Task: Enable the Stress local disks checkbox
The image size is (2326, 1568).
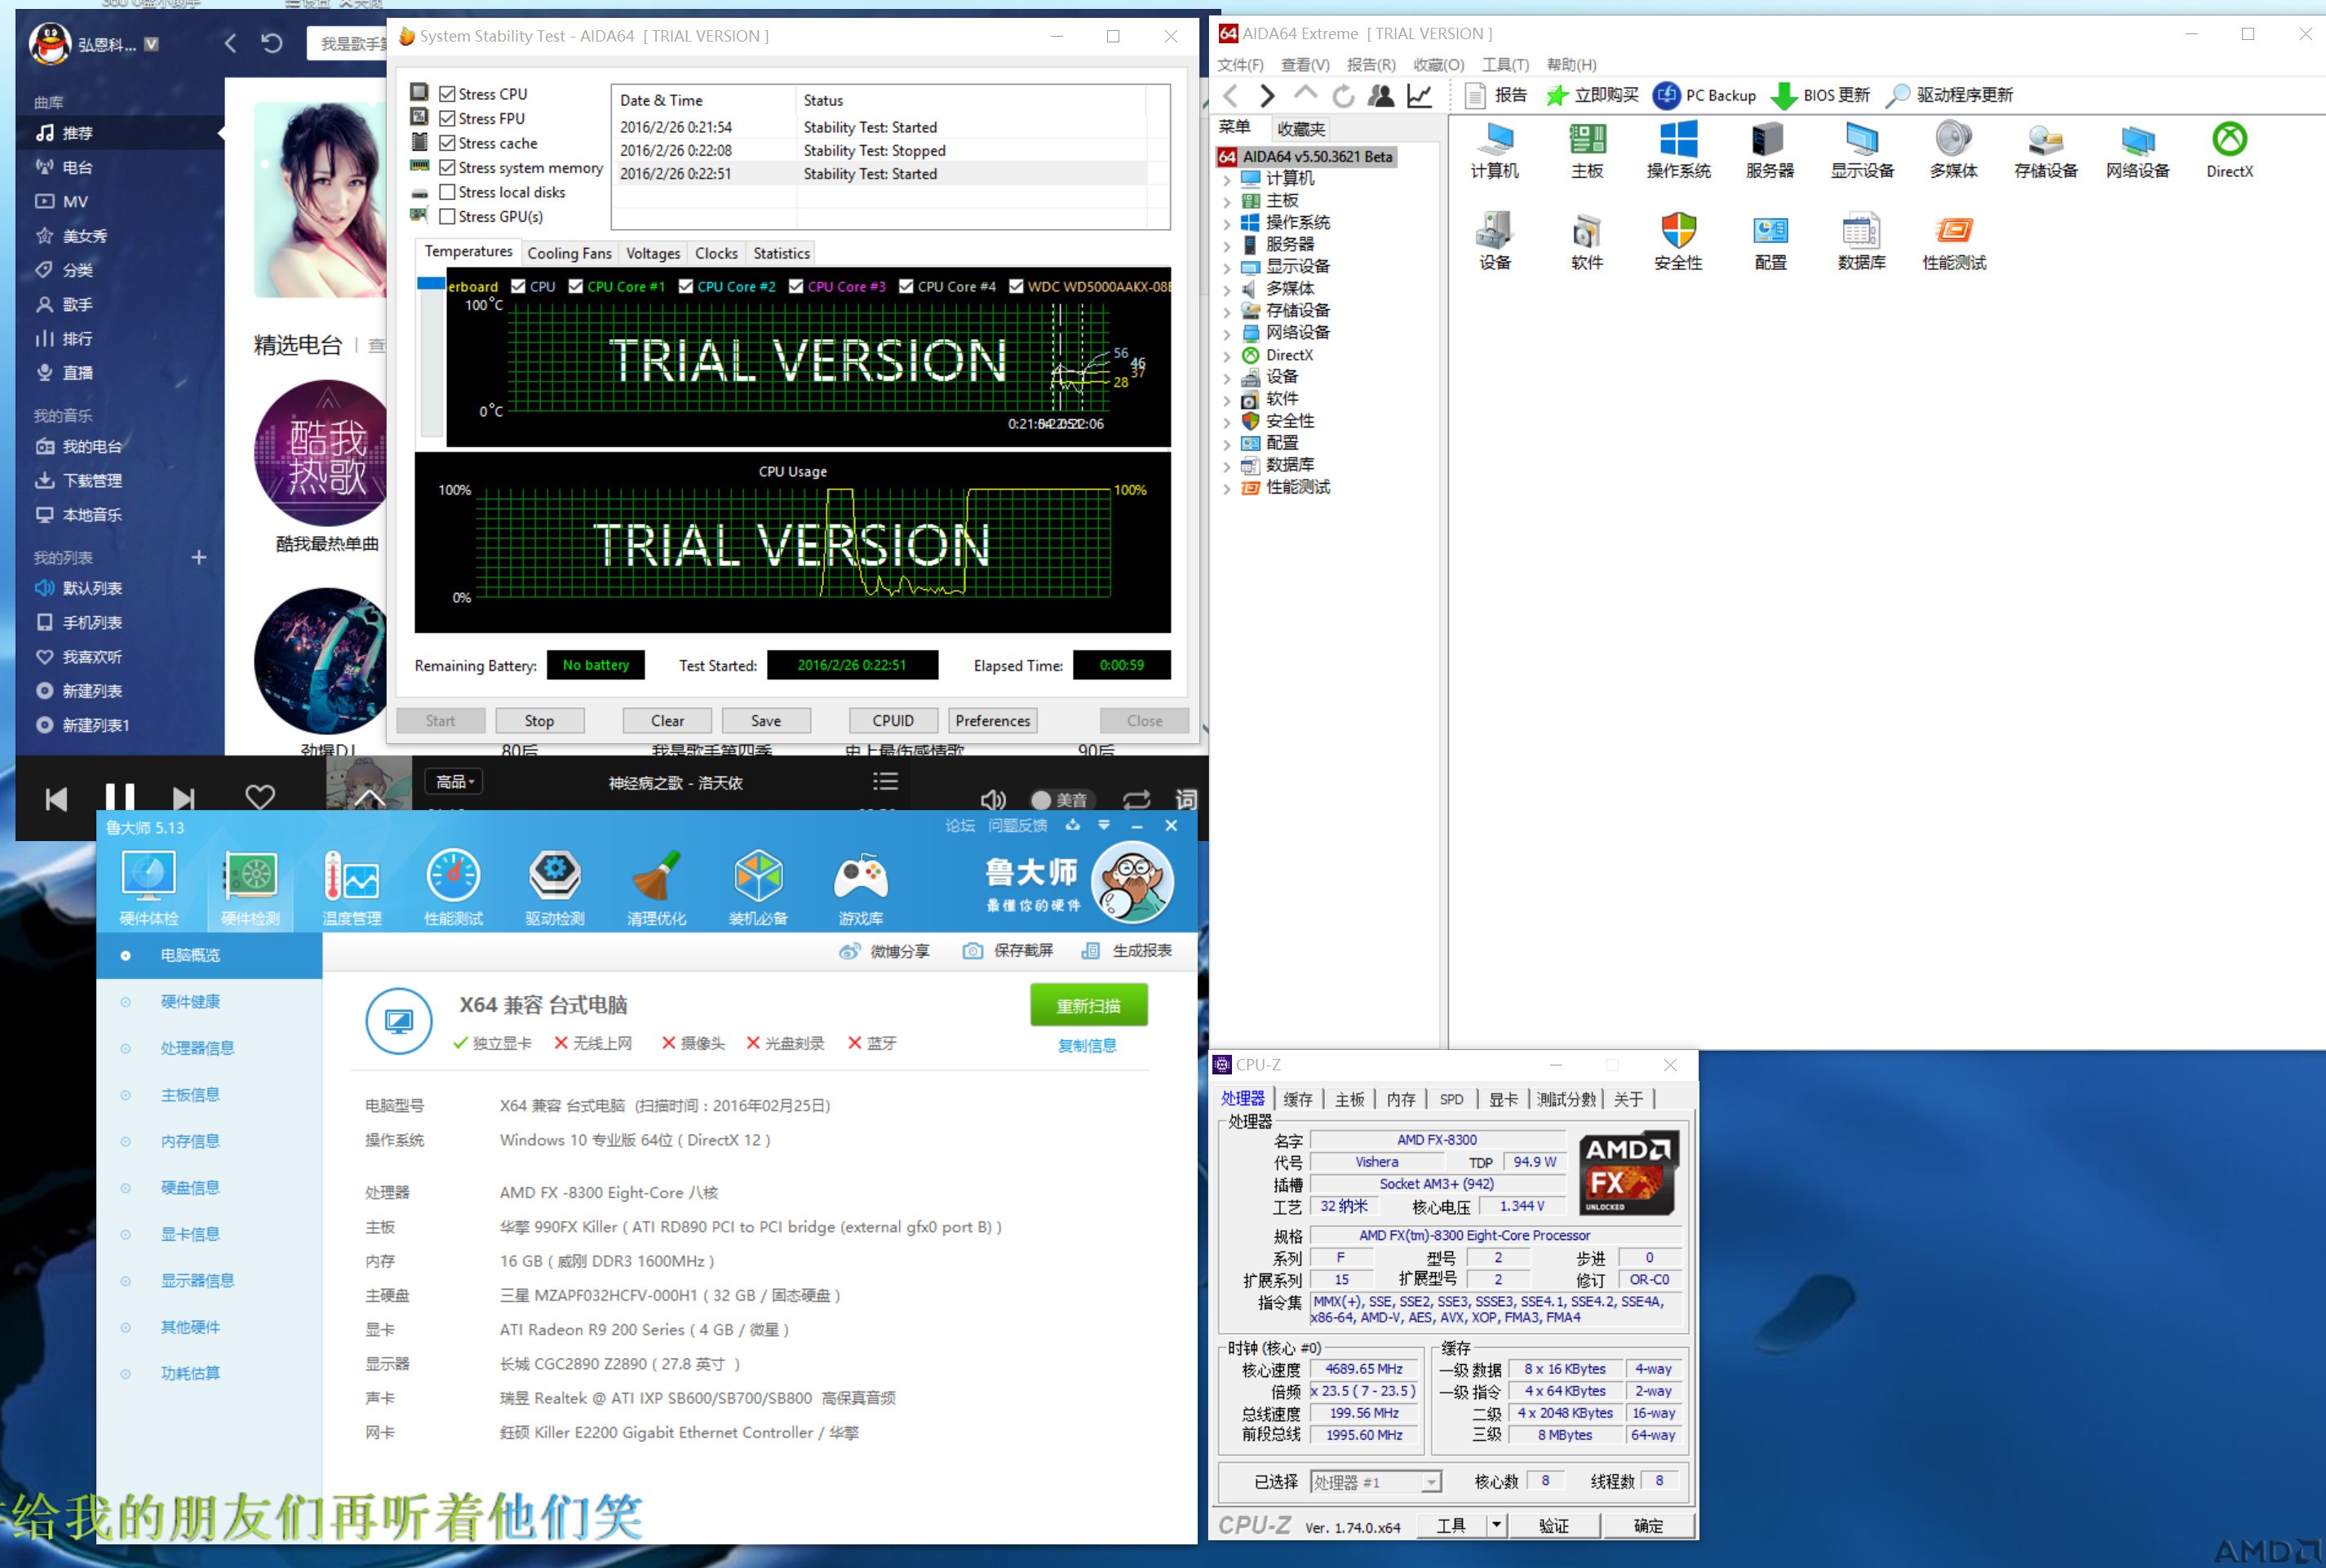Action: pos(447,192)
